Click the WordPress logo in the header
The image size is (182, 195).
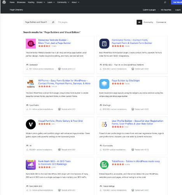pyautogui.click(x=4, y=2)
